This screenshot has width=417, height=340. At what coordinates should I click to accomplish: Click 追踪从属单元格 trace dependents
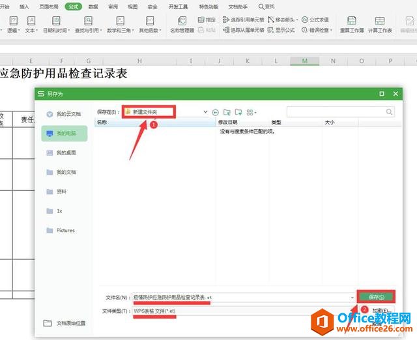[243, 30]
